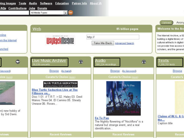This screenshot has width=184, height=138.
Task: Open the Texts section heading link
Action: (163, 60)
